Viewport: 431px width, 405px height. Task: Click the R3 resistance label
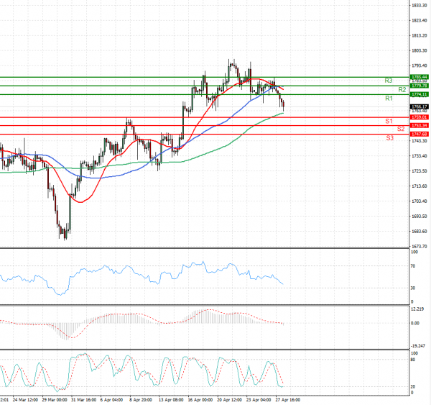(389, 81)
